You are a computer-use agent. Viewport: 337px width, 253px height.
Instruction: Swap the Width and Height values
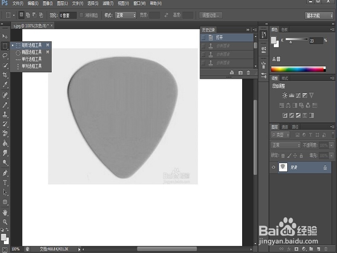[166, 15]
